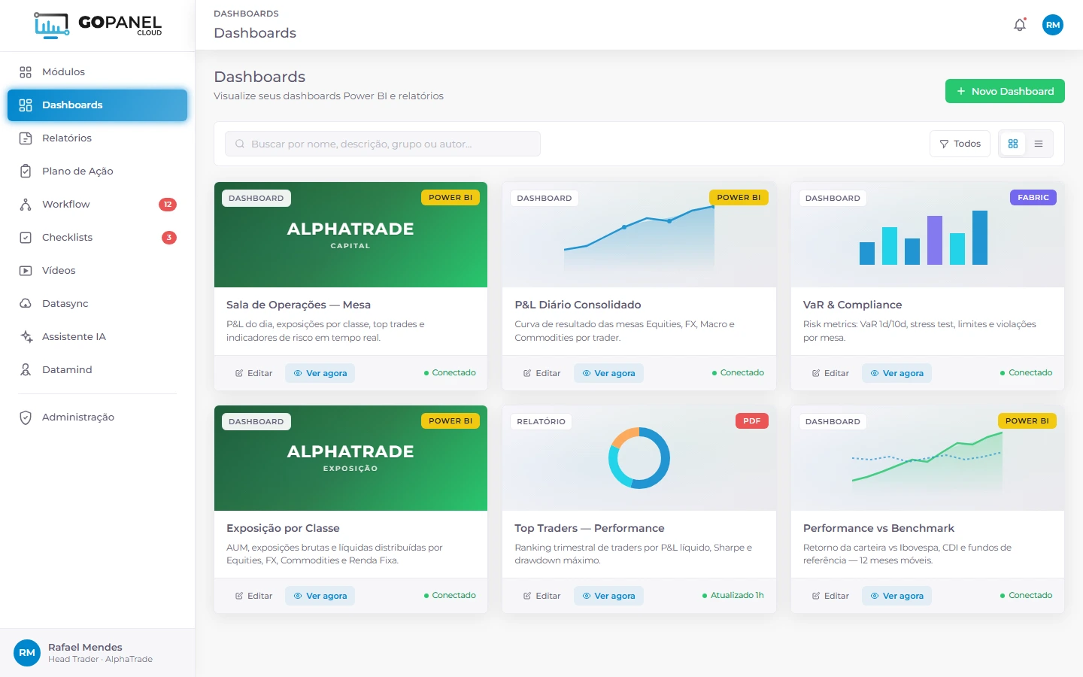Image resolution: width=1083 pixels, height=677 pixels.
Task: Click the Assistente IA sparkle icon
Action: [x=26, y=337]
